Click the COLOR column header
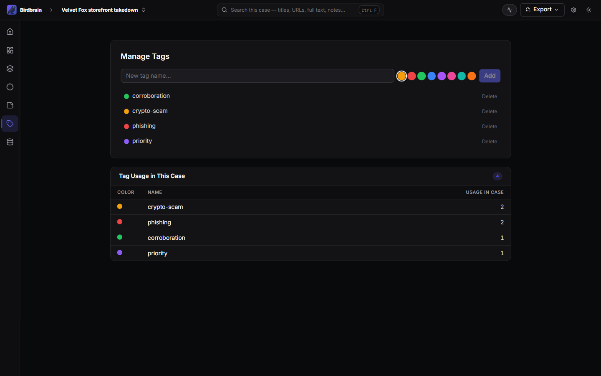Viewport: 601px width, 376px height. (x=126, y=192)
